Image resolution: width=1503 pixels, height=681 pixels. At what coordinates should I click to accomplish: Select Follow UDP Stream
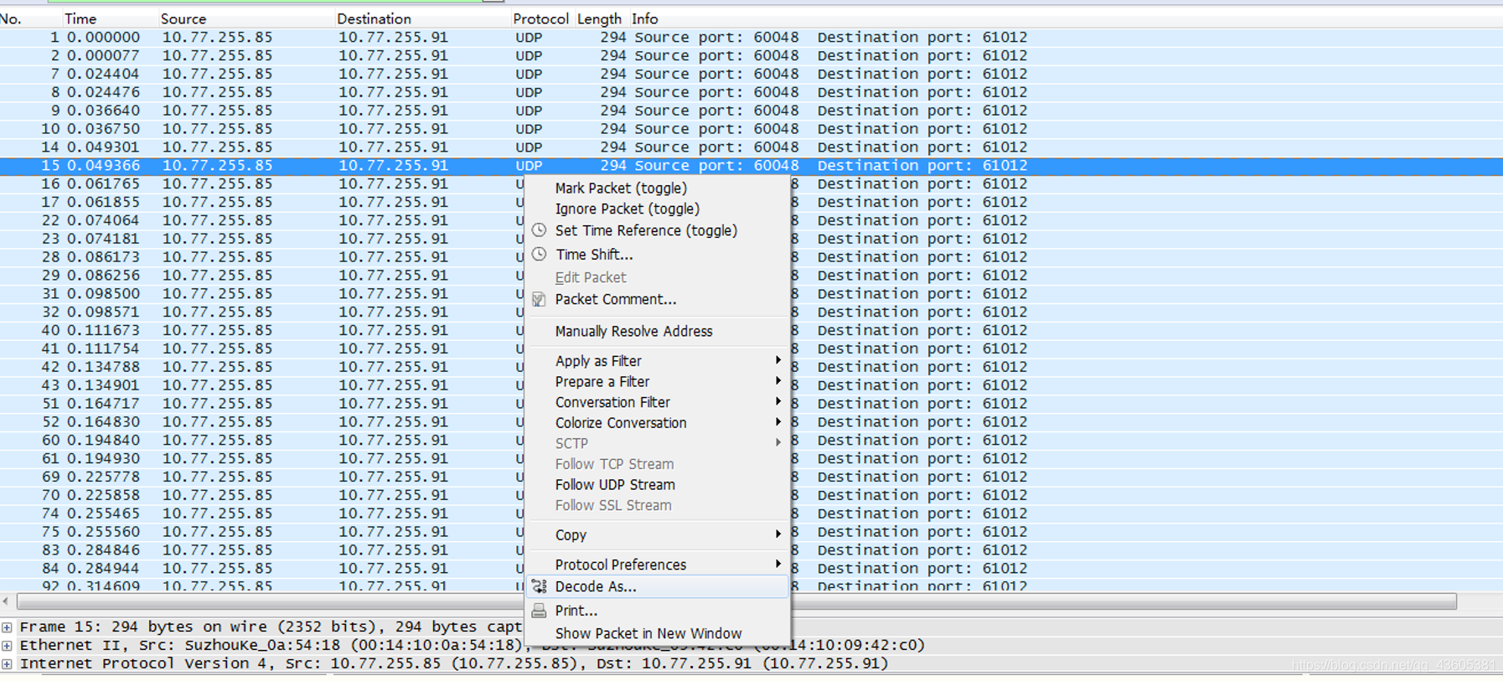615,484
